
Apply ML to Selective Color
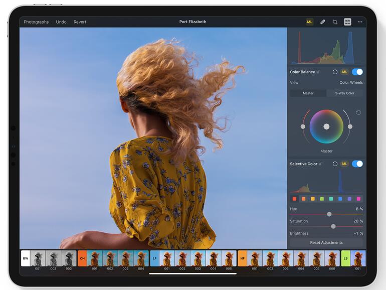pyautogui.click(x=344, y=164)
